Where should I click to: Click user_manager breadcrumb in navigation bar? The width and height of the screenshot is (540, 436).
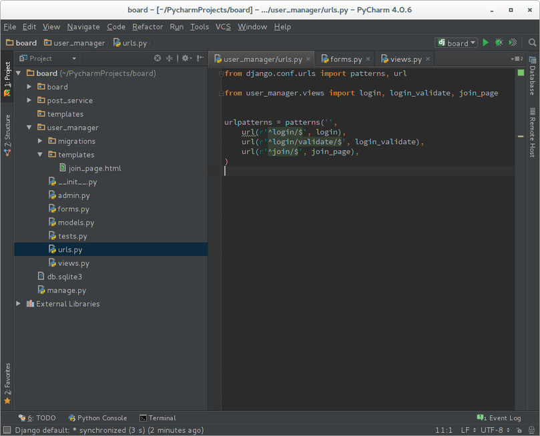coord(74,43)
